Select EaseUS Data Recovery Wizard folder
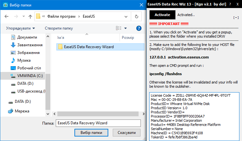This screenshot has height=141, width=242. pyautogui.click(x=100, y=47)
